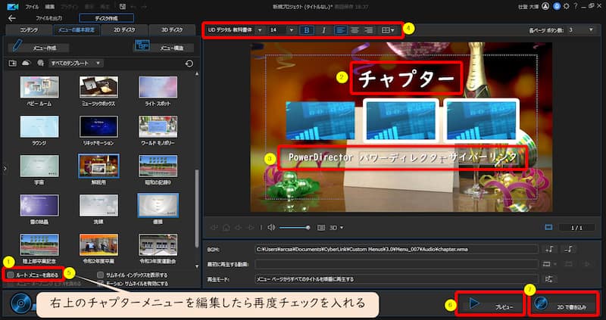
Task: Click the display mode icon beside 3D
Action: (321, 228)
